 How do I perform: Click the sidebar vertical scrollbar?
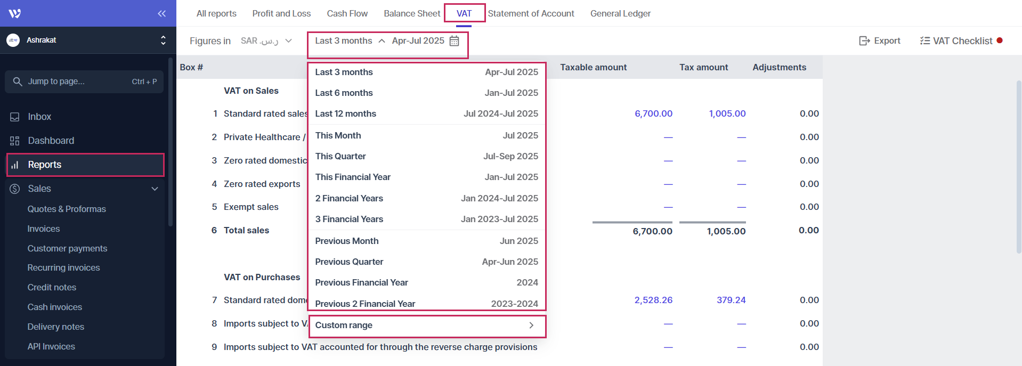(171, 144)
